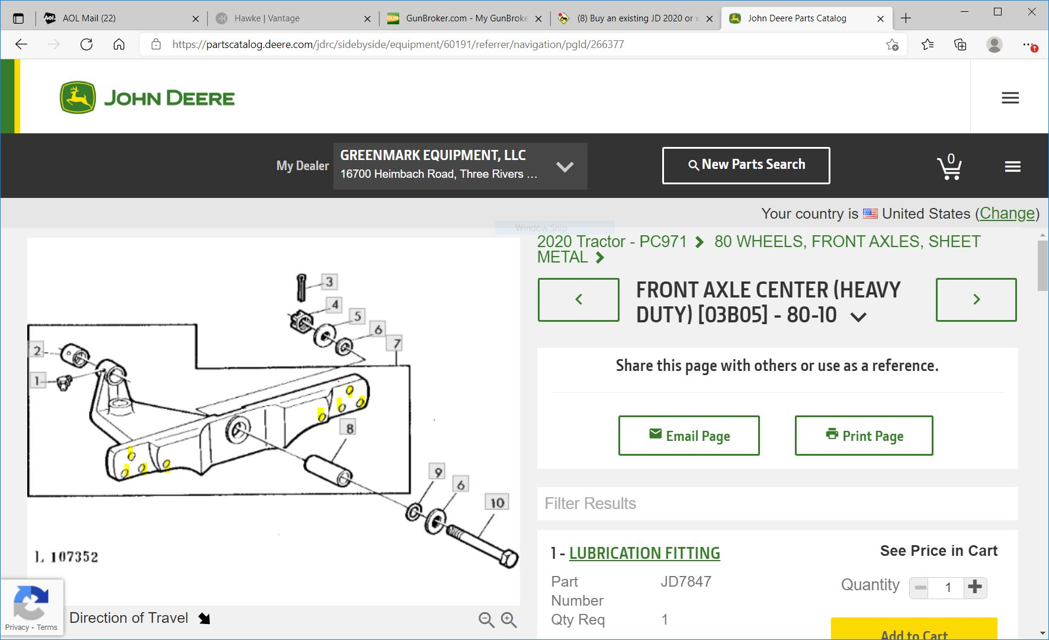This screenshot has width=1049, height=640.
Task: Open the 2020 Tractor - PC971 breadcrumb
Action: coord(612,242)
